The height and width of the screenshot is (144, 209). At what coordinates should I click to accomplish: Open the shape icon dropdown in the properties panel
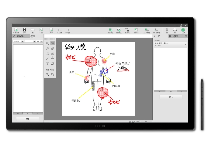tap(40, 41)
